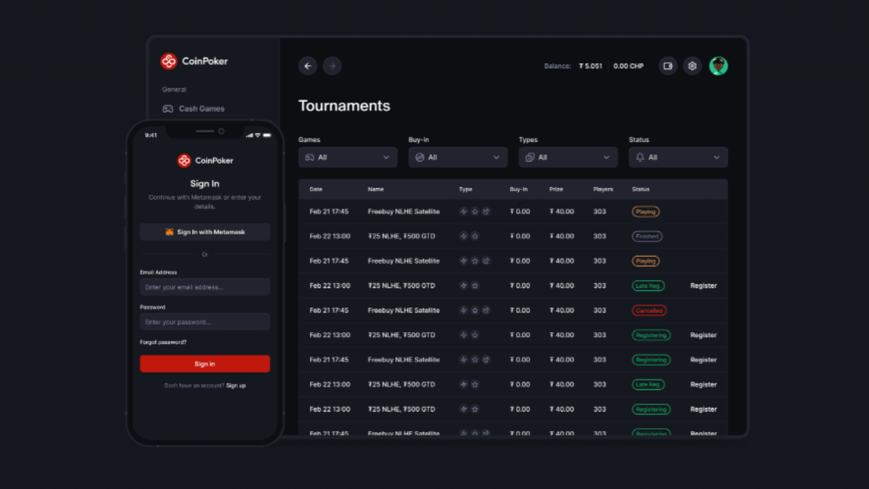The height and width of the screenshot is (489, 869).
Task: Click Register on the Late Reg. row
Action: pyautogui.click(x=703, y=286)
